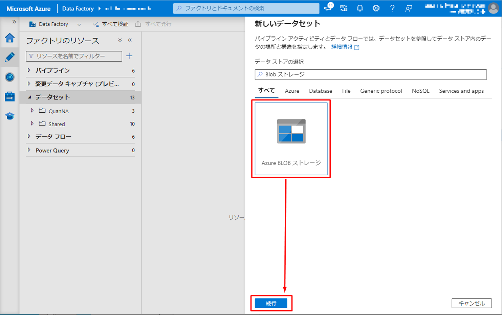Expand the パイプライン tree node
This screenshot has height=315, width=502.
click(x=29, y=70)
